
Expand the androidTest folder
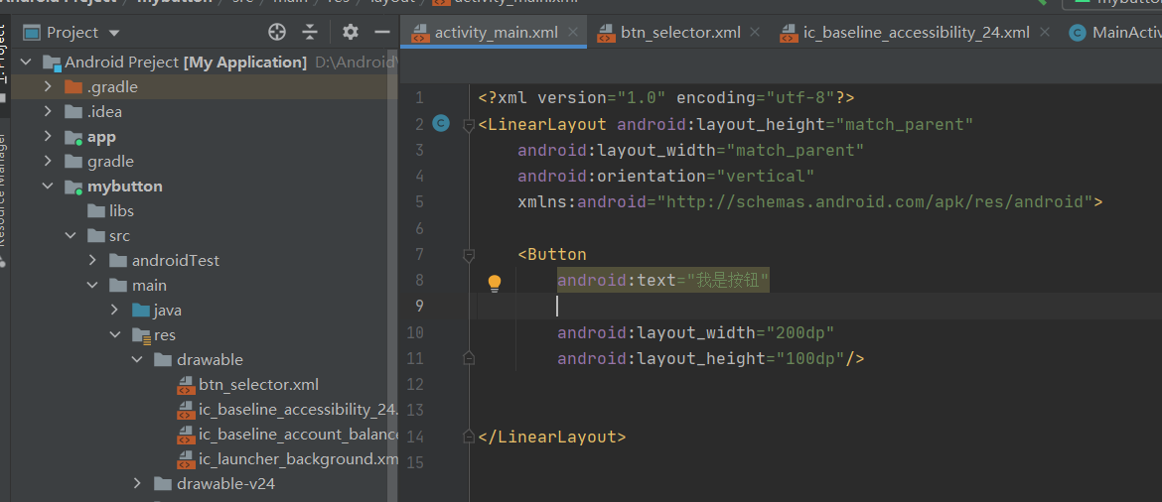coord(92,261)
